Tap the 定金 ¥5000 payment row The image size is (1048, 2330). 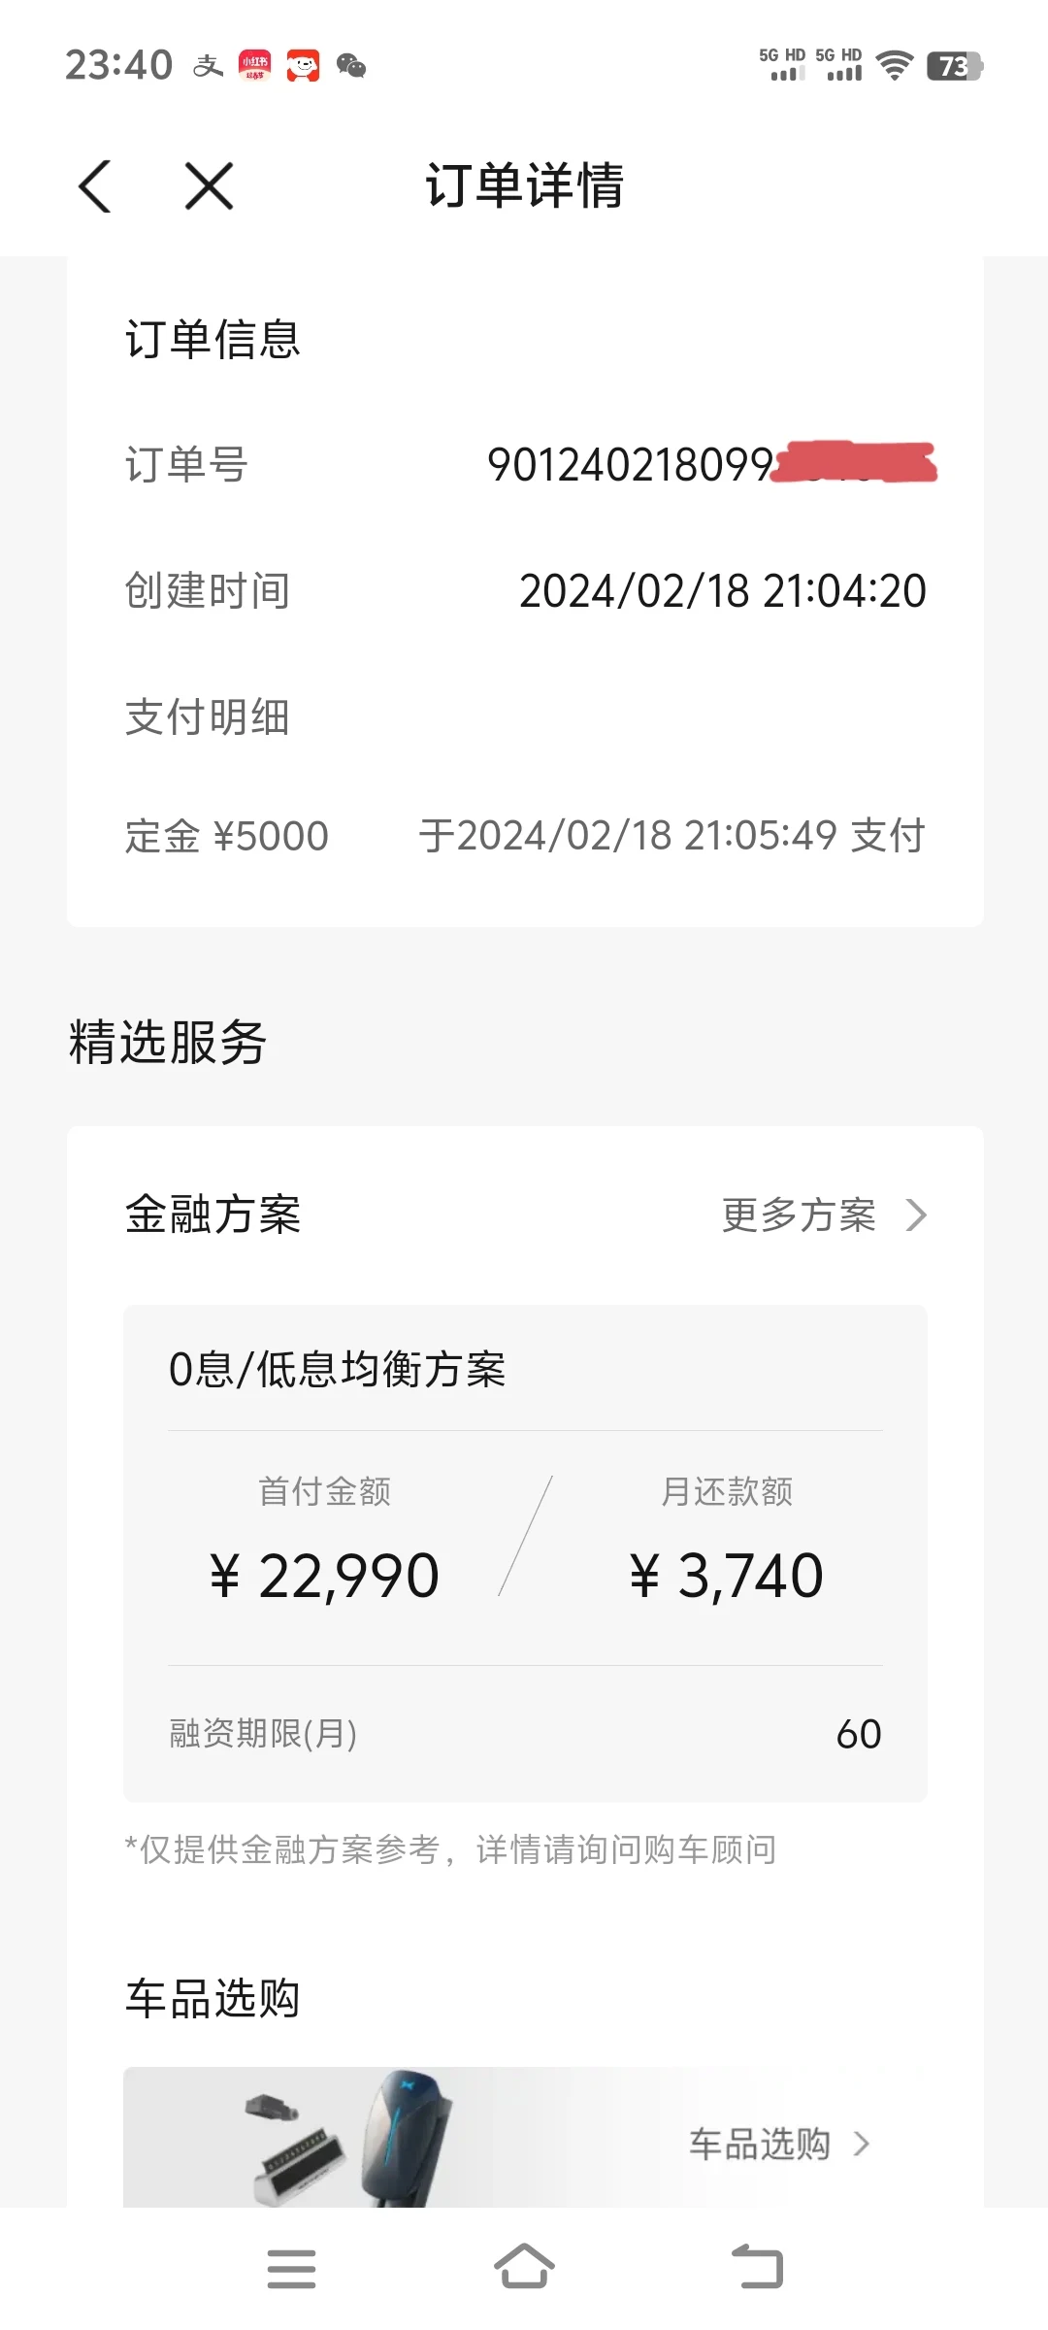[x=525, y=836]
